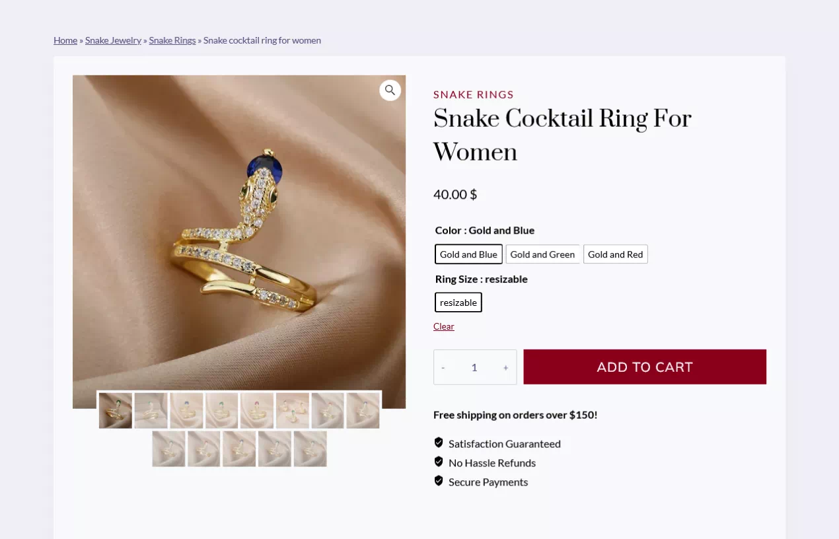Clear the selected variation options

pos(443,326)
